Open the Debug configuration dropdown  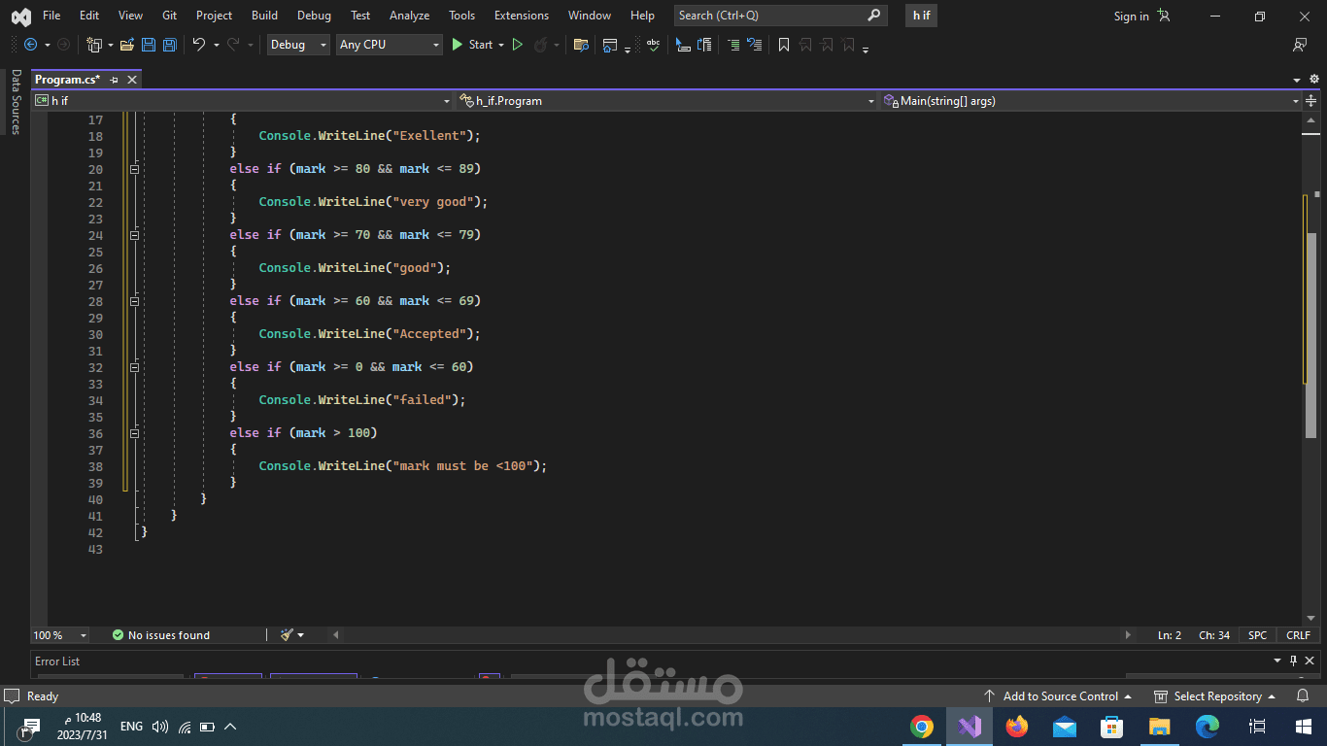[x=298, y=45]
